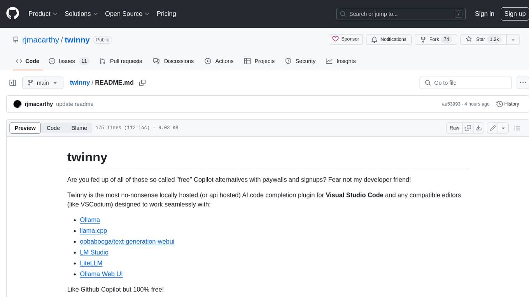
Task: Open the LM Studio link
Action: coord(94,252)
